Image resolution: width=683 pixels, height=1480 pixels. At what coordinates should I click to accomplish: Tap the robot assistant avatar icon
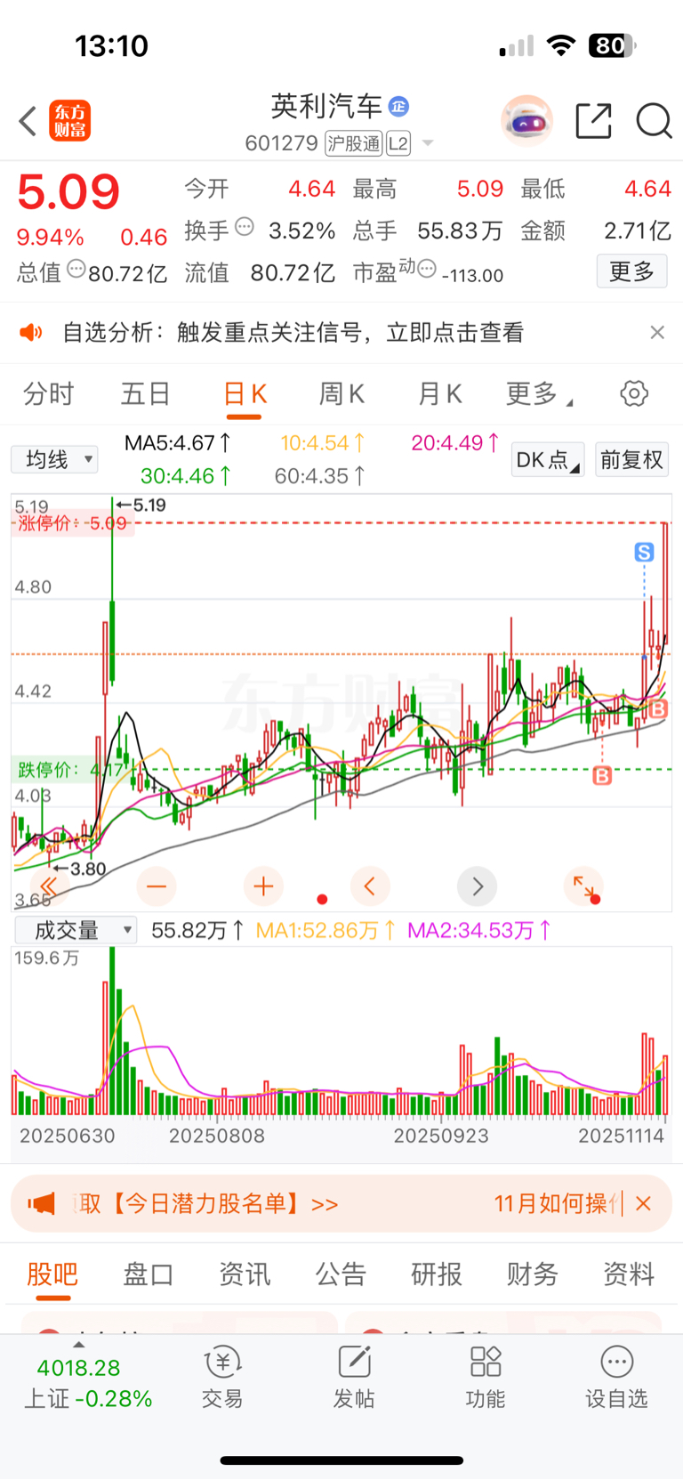click(x=526, y=120)
